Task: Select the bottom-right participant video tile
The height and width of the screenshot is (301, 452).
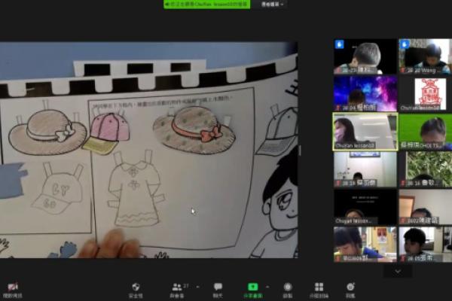Action: [428, 244]
